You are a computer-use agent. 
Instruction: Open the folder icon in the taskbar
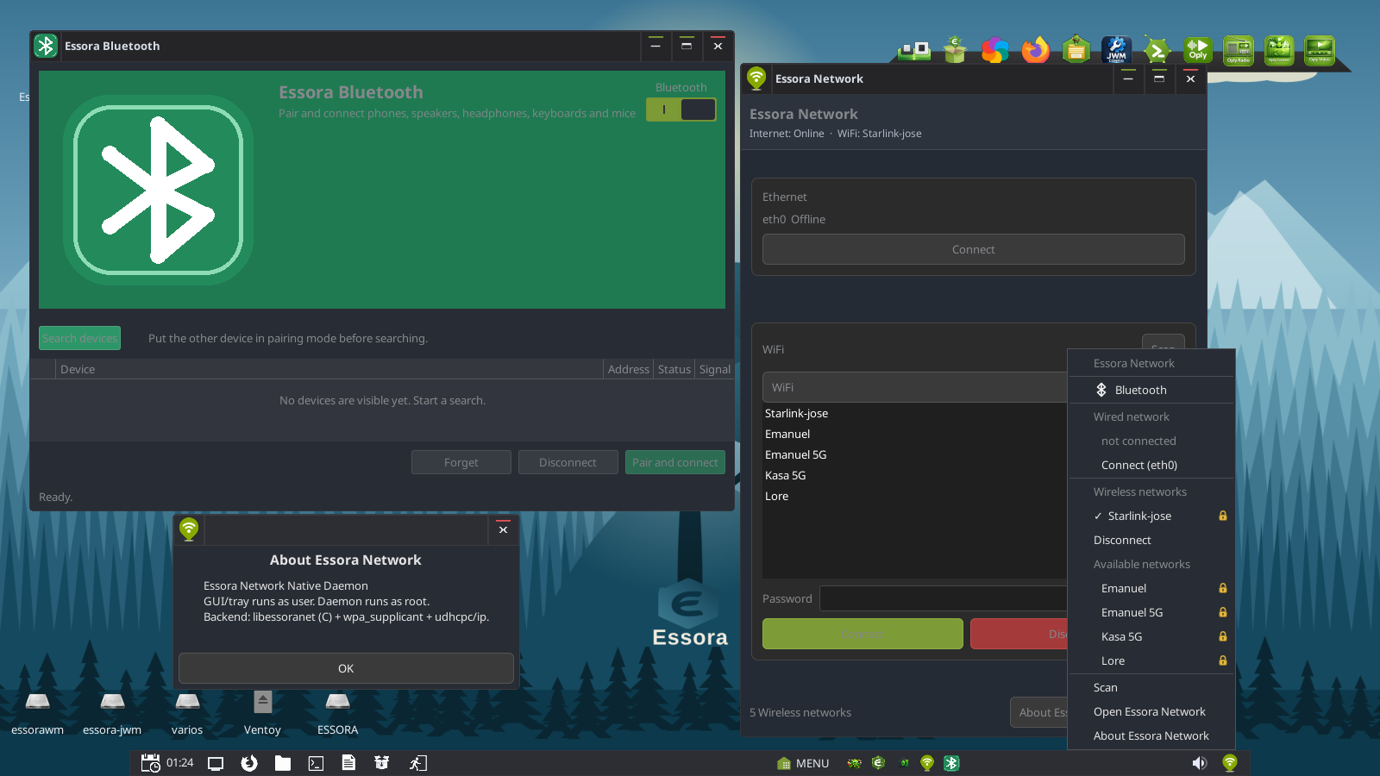282,763
